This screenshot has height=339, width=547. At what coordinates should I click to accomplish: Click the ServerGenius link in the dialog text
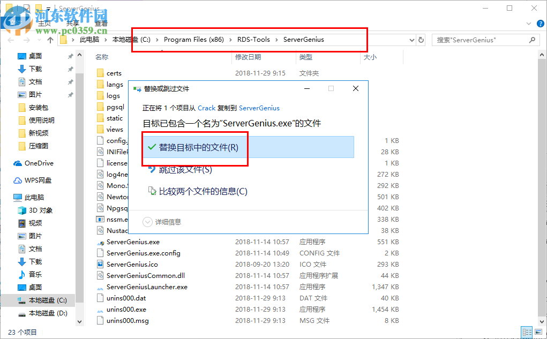pyautogui.click(x=259, y=108)
